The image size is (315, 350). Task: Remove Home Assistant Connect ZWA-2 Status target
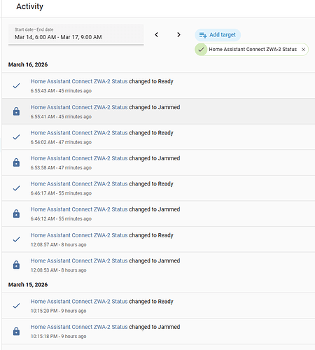pyautogui.click(x=303, y=50)
